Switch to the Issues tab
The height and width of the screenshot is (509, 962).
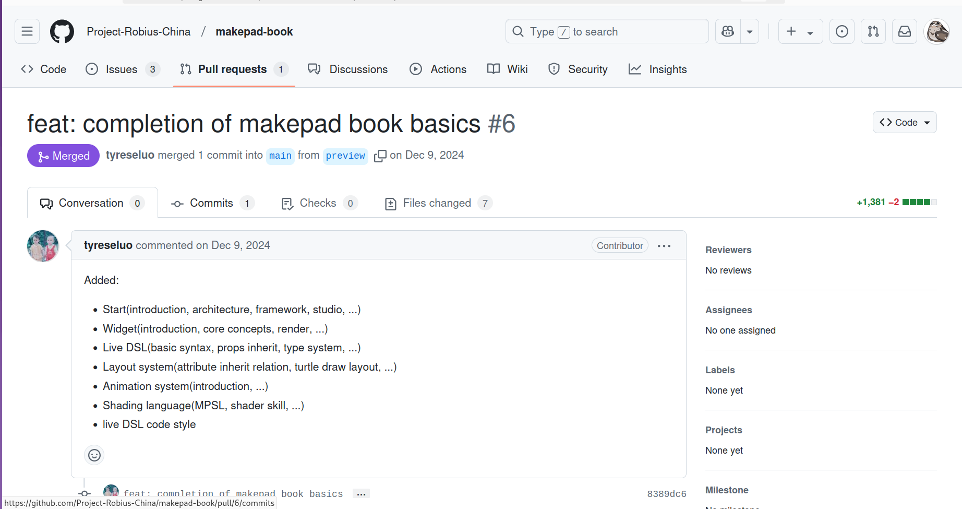tap(123, 69)
